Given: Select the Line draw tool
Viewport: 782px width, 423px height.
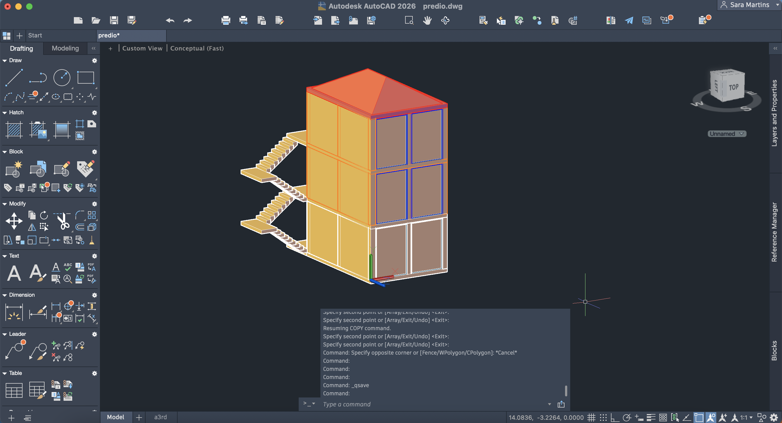Looking at the screenshot, I should 14,77.
